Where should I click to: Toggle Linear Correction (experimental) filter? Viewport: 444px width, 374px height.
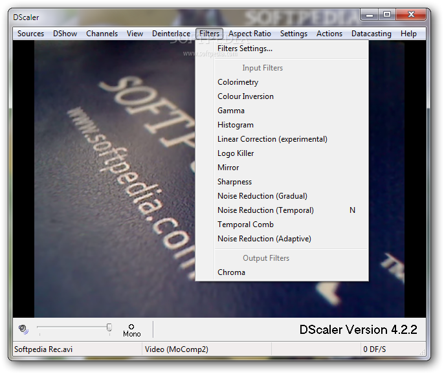pos(282,139)
